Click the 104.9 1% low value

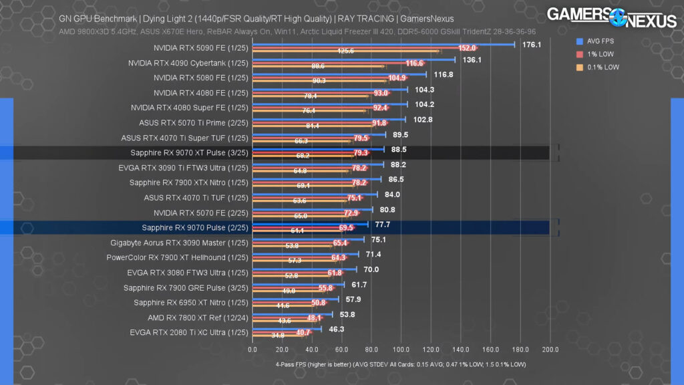tap(397, 78)
